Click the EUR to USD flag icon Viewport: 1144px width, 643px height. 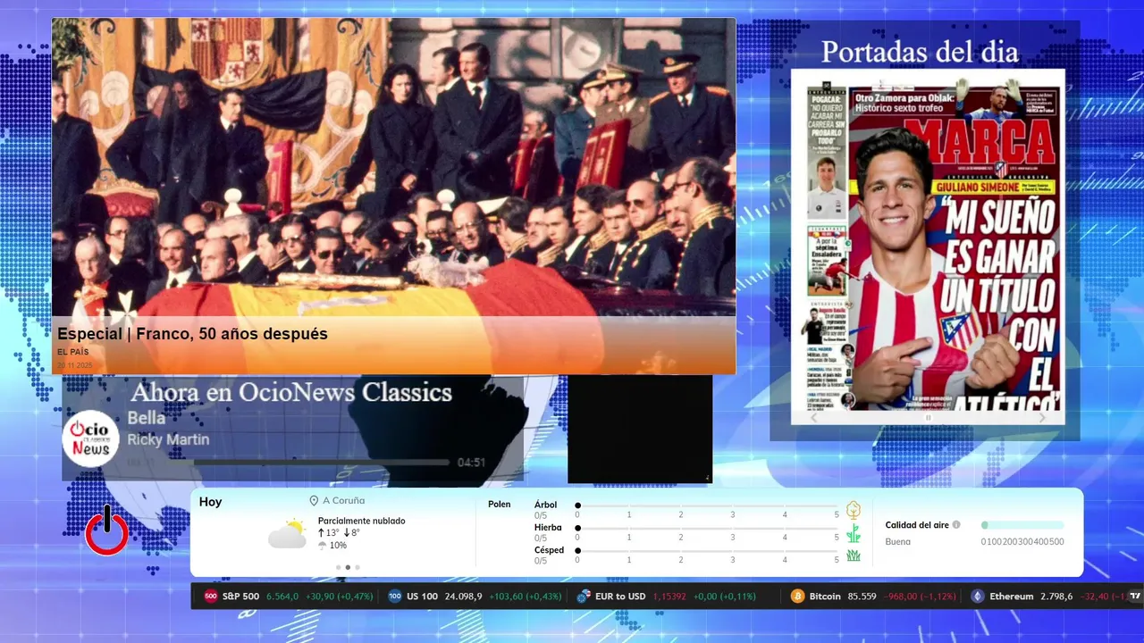pyautogui.click(x=584, y=597)
